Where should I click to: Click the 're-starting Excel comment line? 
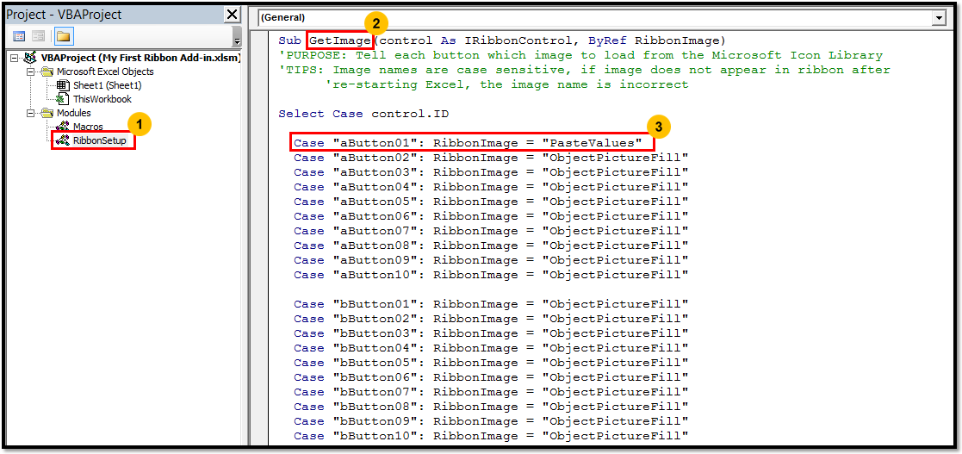coord(506,84)
